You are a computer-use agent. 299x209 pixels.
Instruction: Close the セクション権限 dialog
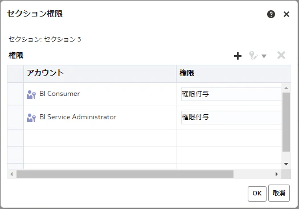(286, 14)
